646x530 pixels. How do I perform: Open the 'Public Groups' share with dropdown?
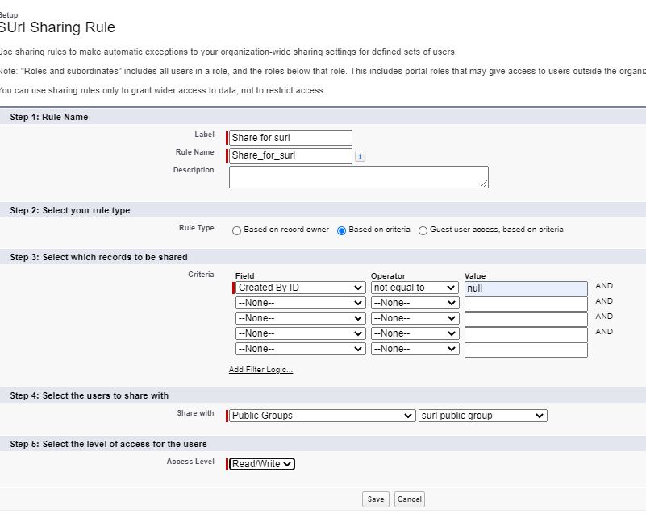click(322, 416)
